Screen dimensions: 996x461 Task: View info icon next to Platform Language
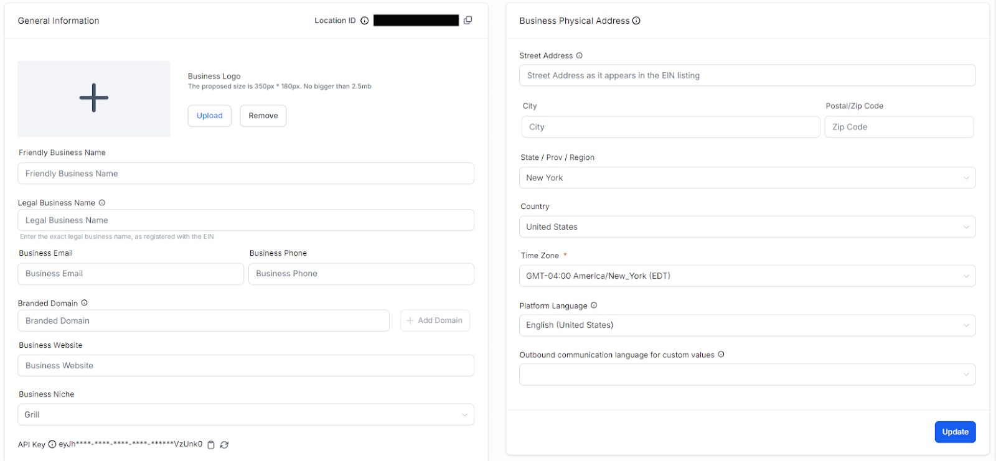(x=594, y=305)
